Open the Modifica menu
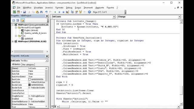Screen dimensions: 194x109 coord(27,8)
